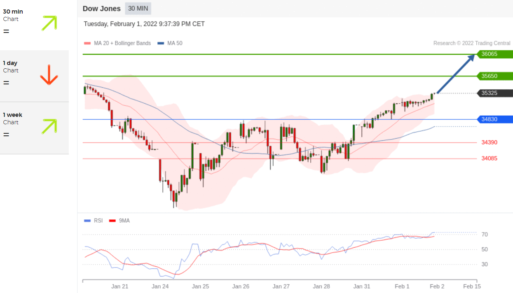Image resolution: width=513 pixels, height=293 pixels.
Task: Click the red down arrow beside 1 day
Action: [49, 74]
